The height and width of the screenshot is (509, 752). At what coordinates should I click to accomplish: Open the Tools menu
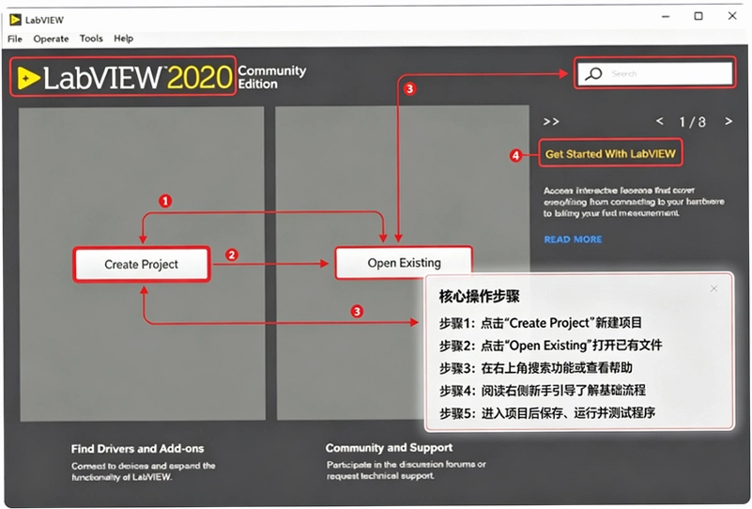click(x=91, y=39)
